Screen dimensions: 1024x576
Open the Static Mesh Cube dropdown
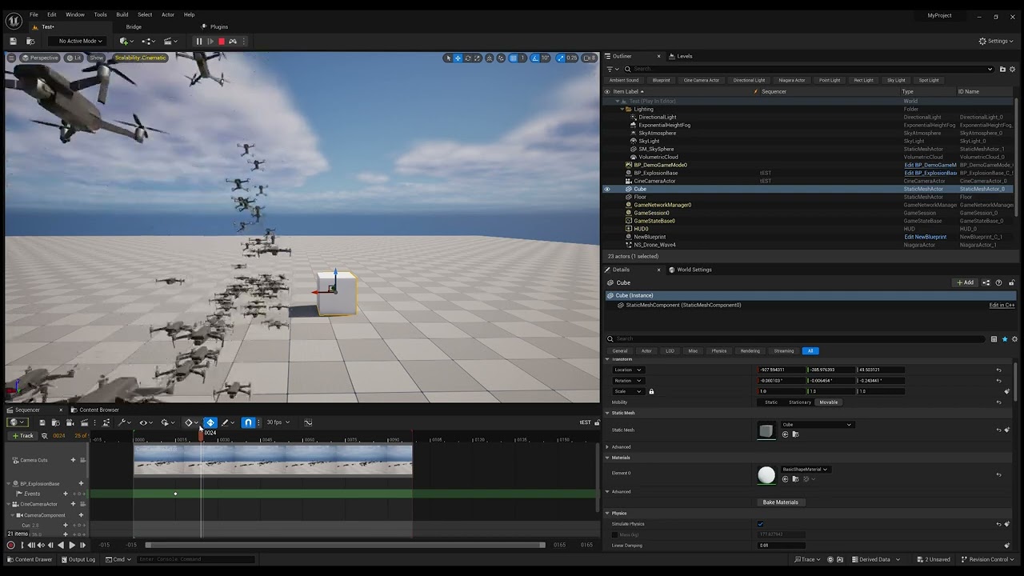(817, 425)
